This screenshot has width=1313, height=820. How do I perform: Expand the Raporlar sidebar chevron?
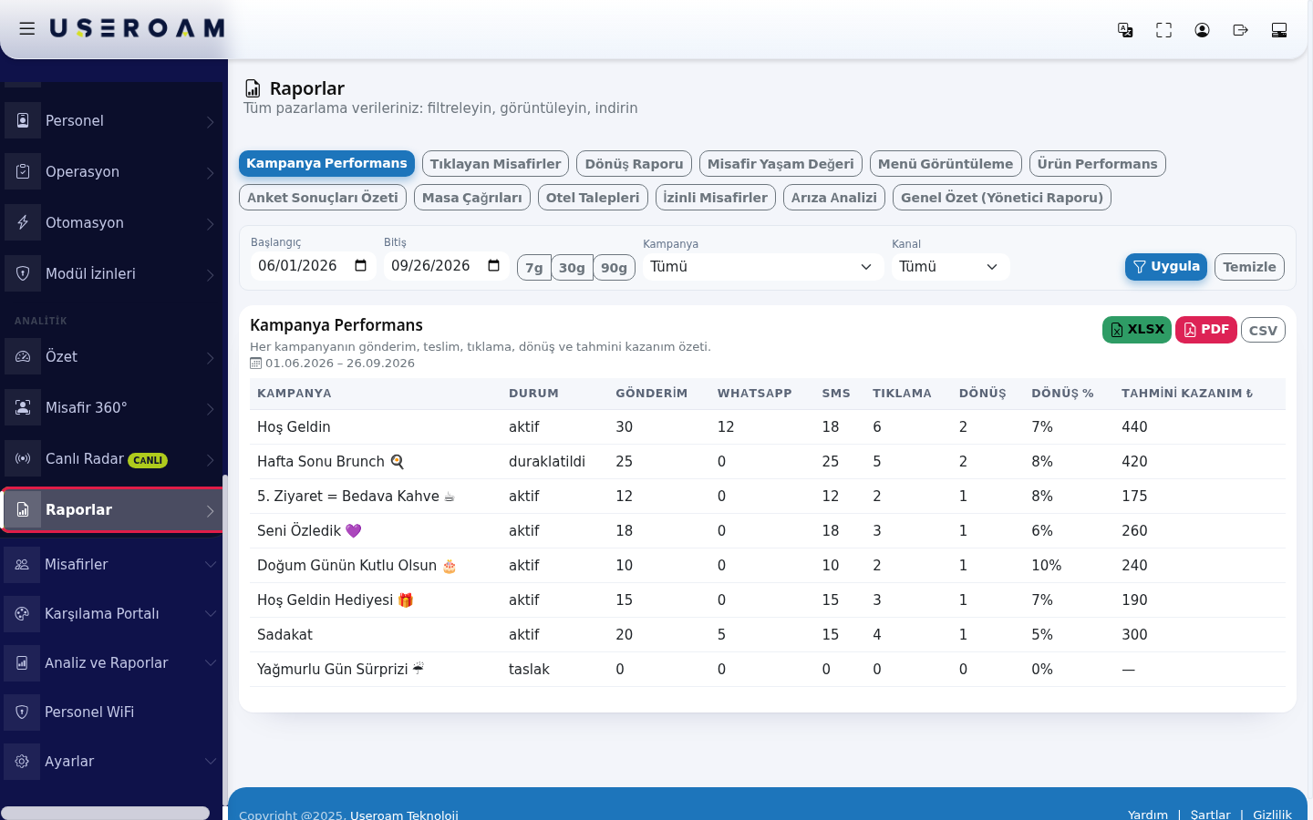211,510
